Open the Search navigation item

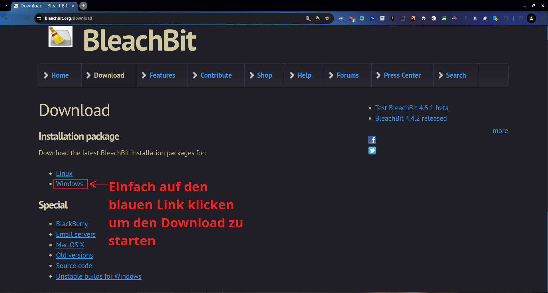click(x=456, y=75)
